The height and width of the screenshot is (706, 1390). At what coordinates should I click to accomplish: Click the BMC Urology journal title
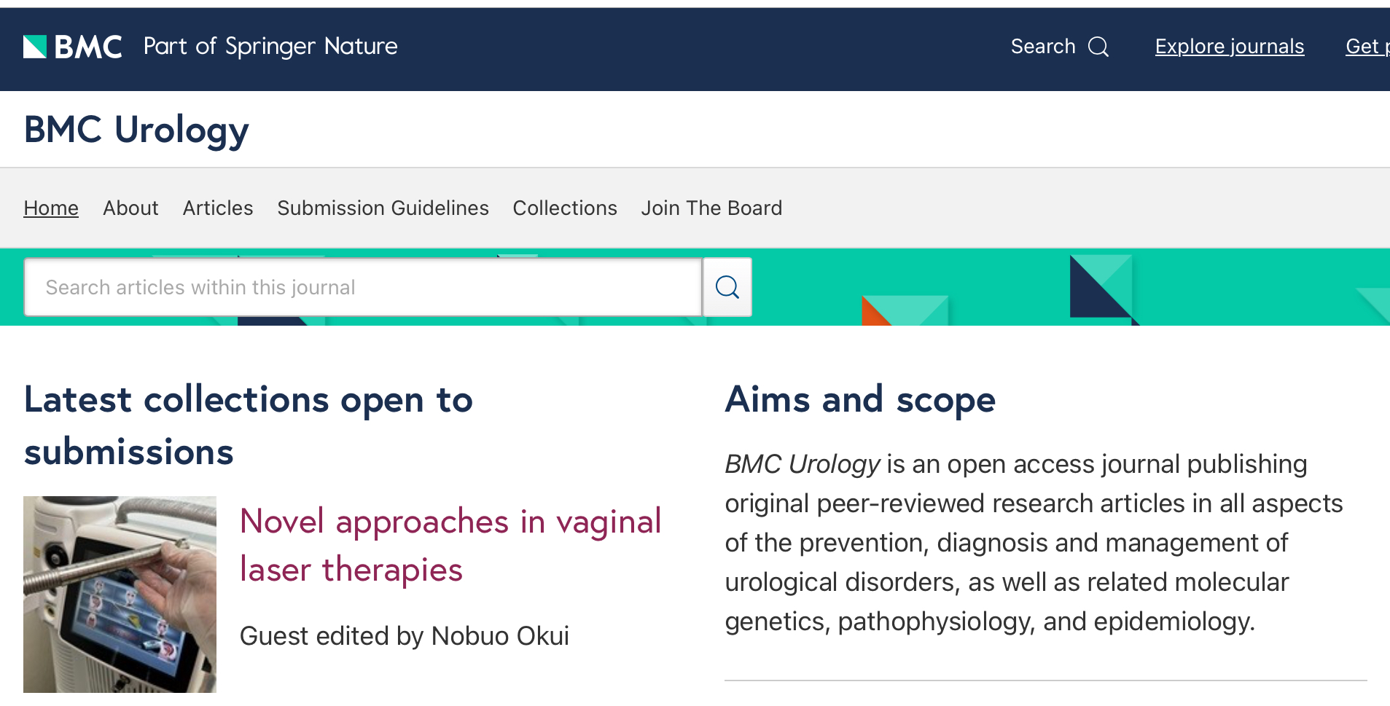(x=136, y=130)
